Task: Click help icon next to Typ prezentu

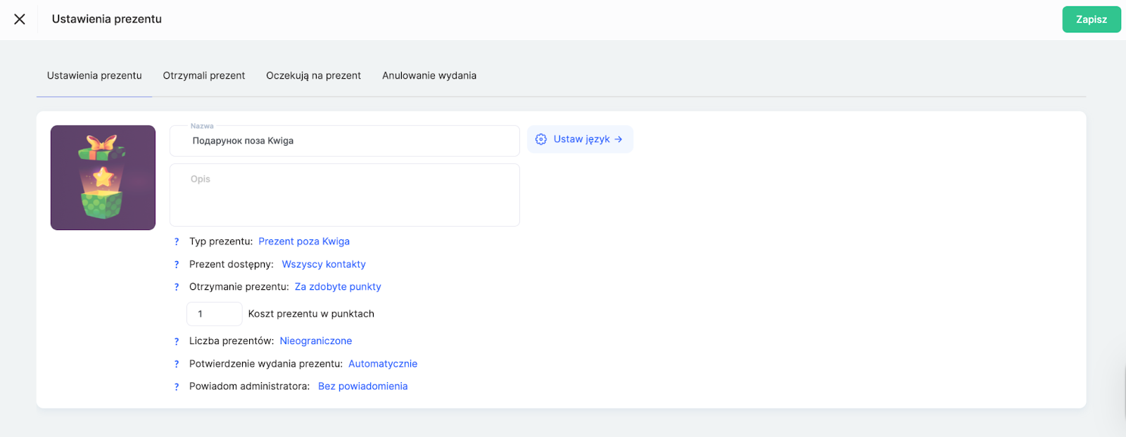Action: [x=177, y=242]
